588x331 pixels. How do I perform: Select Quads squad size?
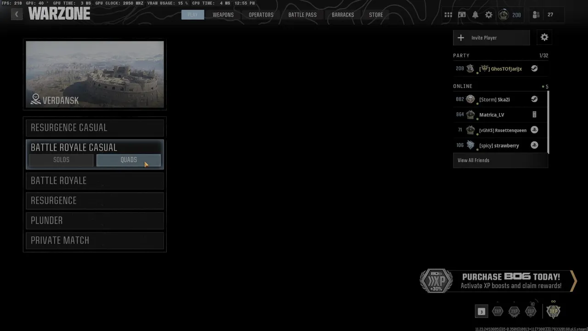click(129, 160)
